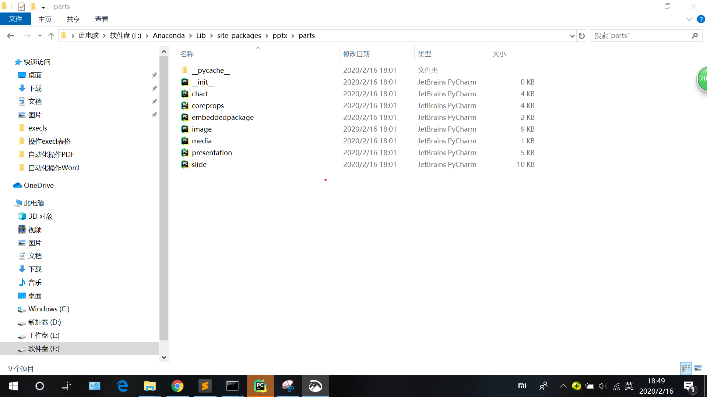Go up one folder level arrow

(x=51, y=36)
